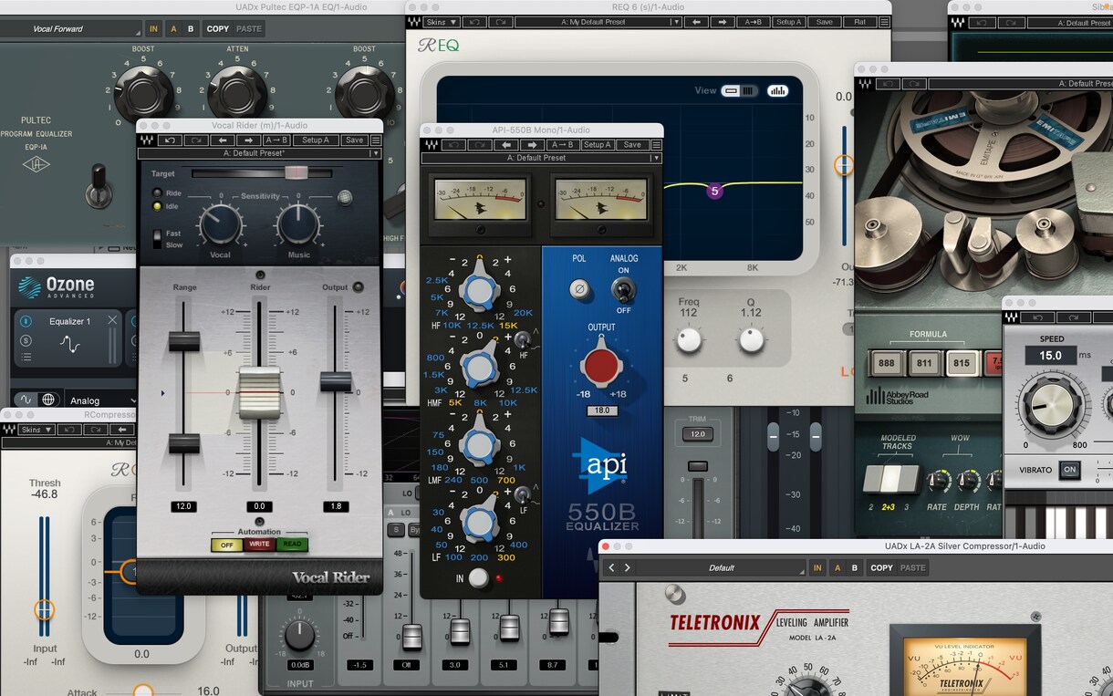Click the Ozone Equalizer 1 power icon

coord(26,321)
